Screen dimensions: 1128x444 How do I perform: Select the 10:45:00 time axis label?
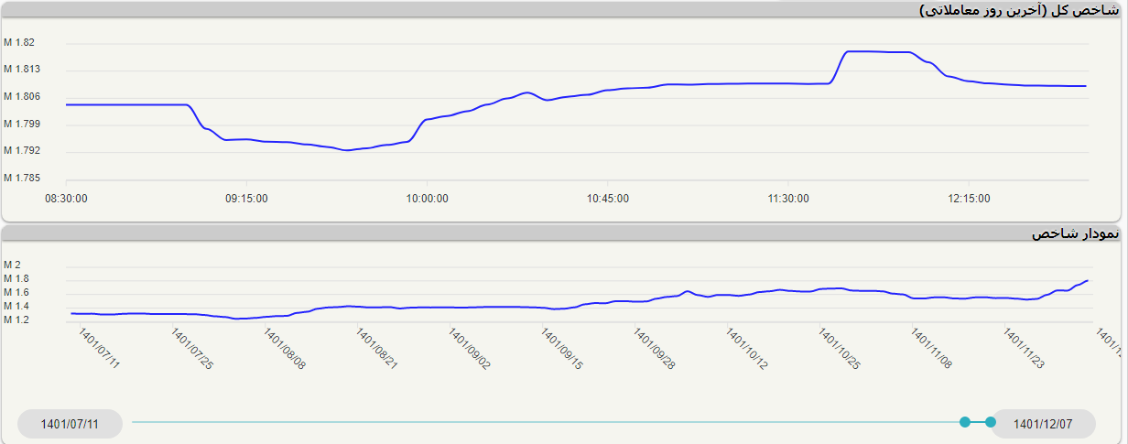(x=608, y=198)
